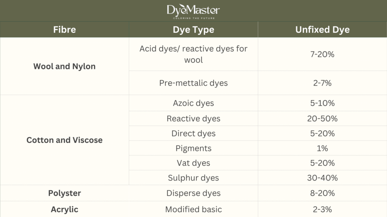Click the Unfixed Dye column header
The image size is (387, 217).
pyautogui.click(x=322, y=30)
